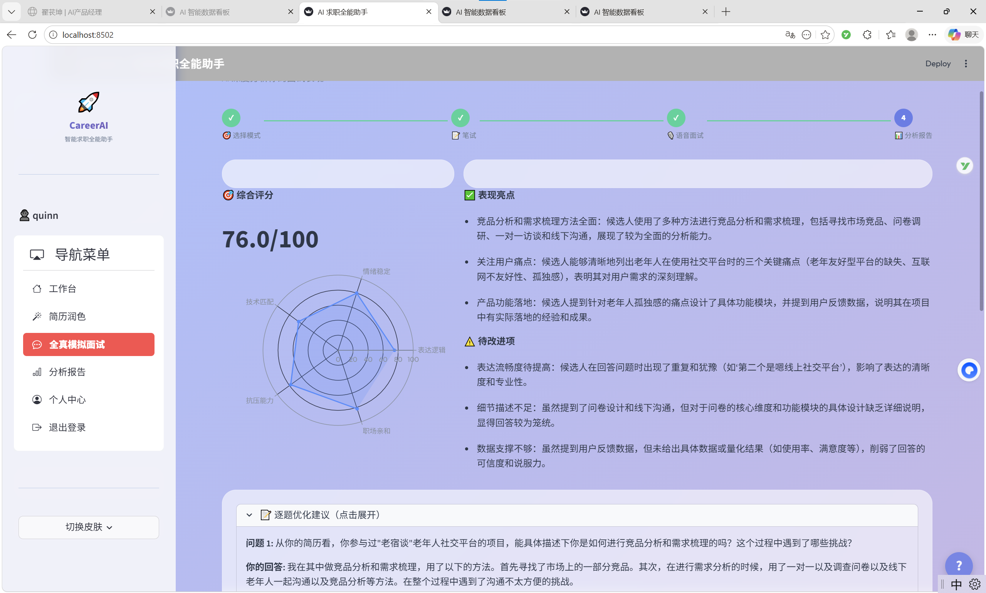Click the 语音面试 checkmark step indicator
Screen dimensions: 986x593
coord(675,117)
